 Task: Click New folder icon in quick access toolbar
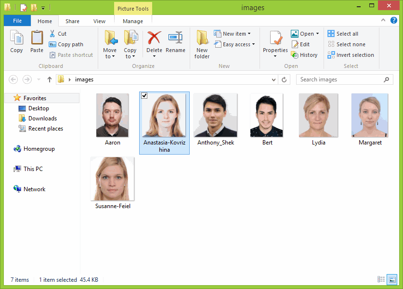(x=34, y=7)
